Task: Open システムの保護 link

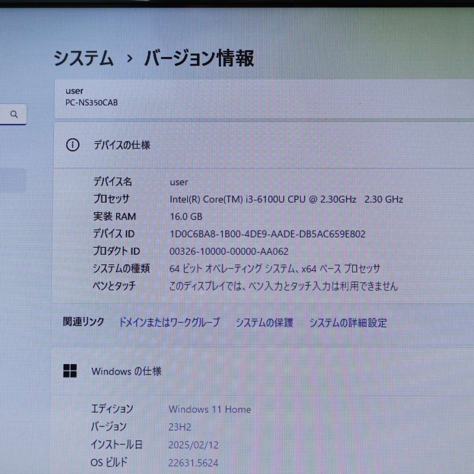Action: (264, 323)
